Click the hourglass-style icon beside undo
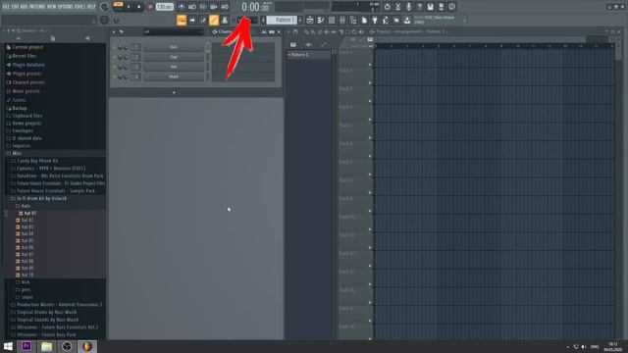The width and height of the screenshot is (628, 353). click(x=397, y=7)
